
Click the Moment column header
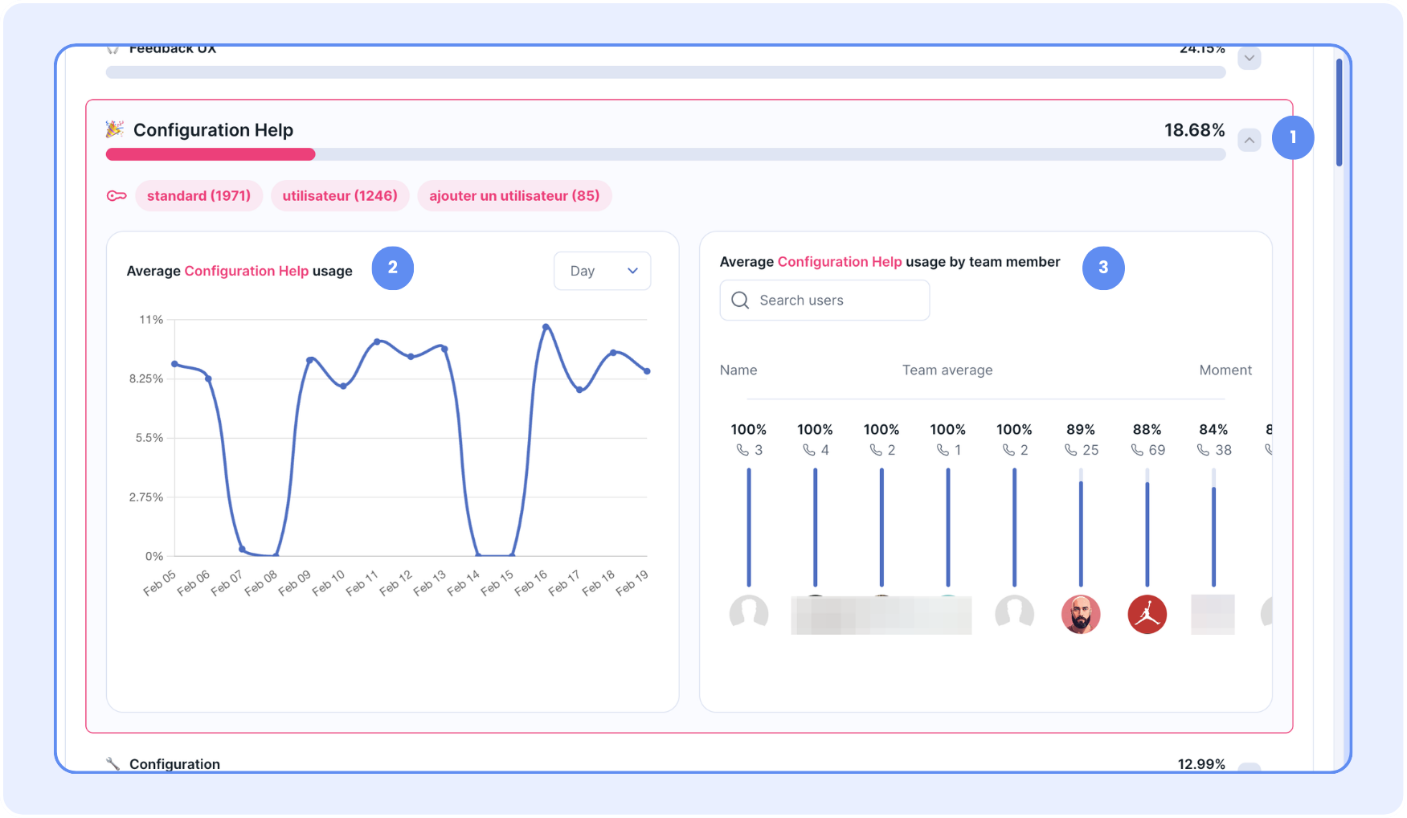1225,370
